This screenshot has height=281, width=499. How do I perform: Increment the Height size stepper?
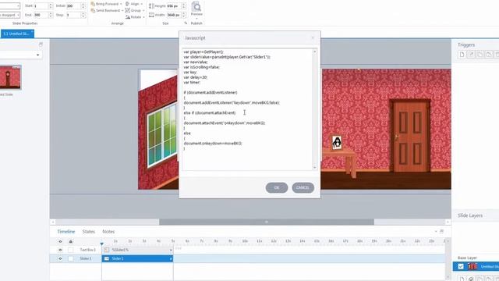pos(183,5)
